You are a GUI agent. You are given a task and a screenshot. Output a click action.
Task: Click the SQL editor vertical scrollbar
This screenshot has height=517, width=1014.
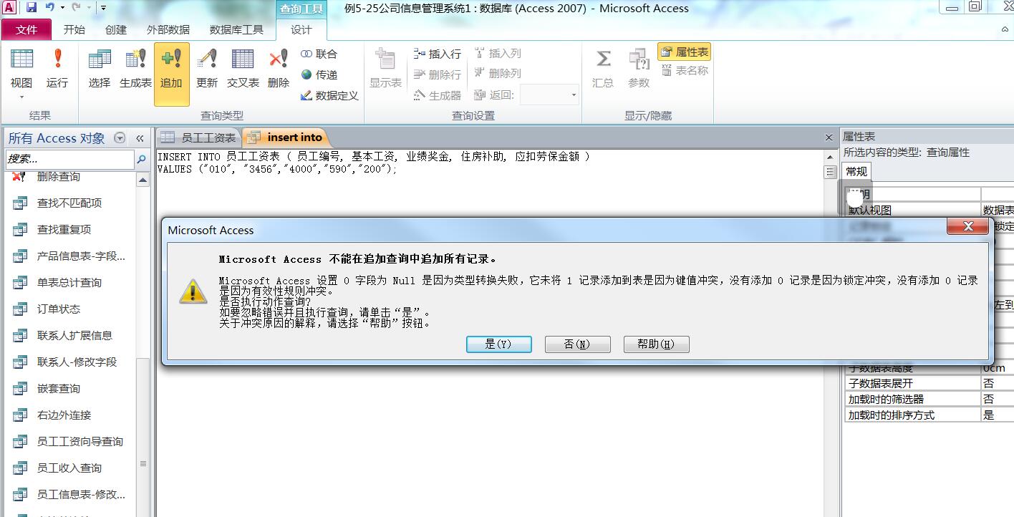pyautogui.click(x=831, y=333)
